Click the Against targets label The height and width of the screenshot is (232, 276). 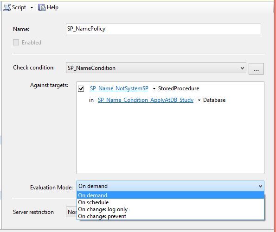(x=49, y=85)
